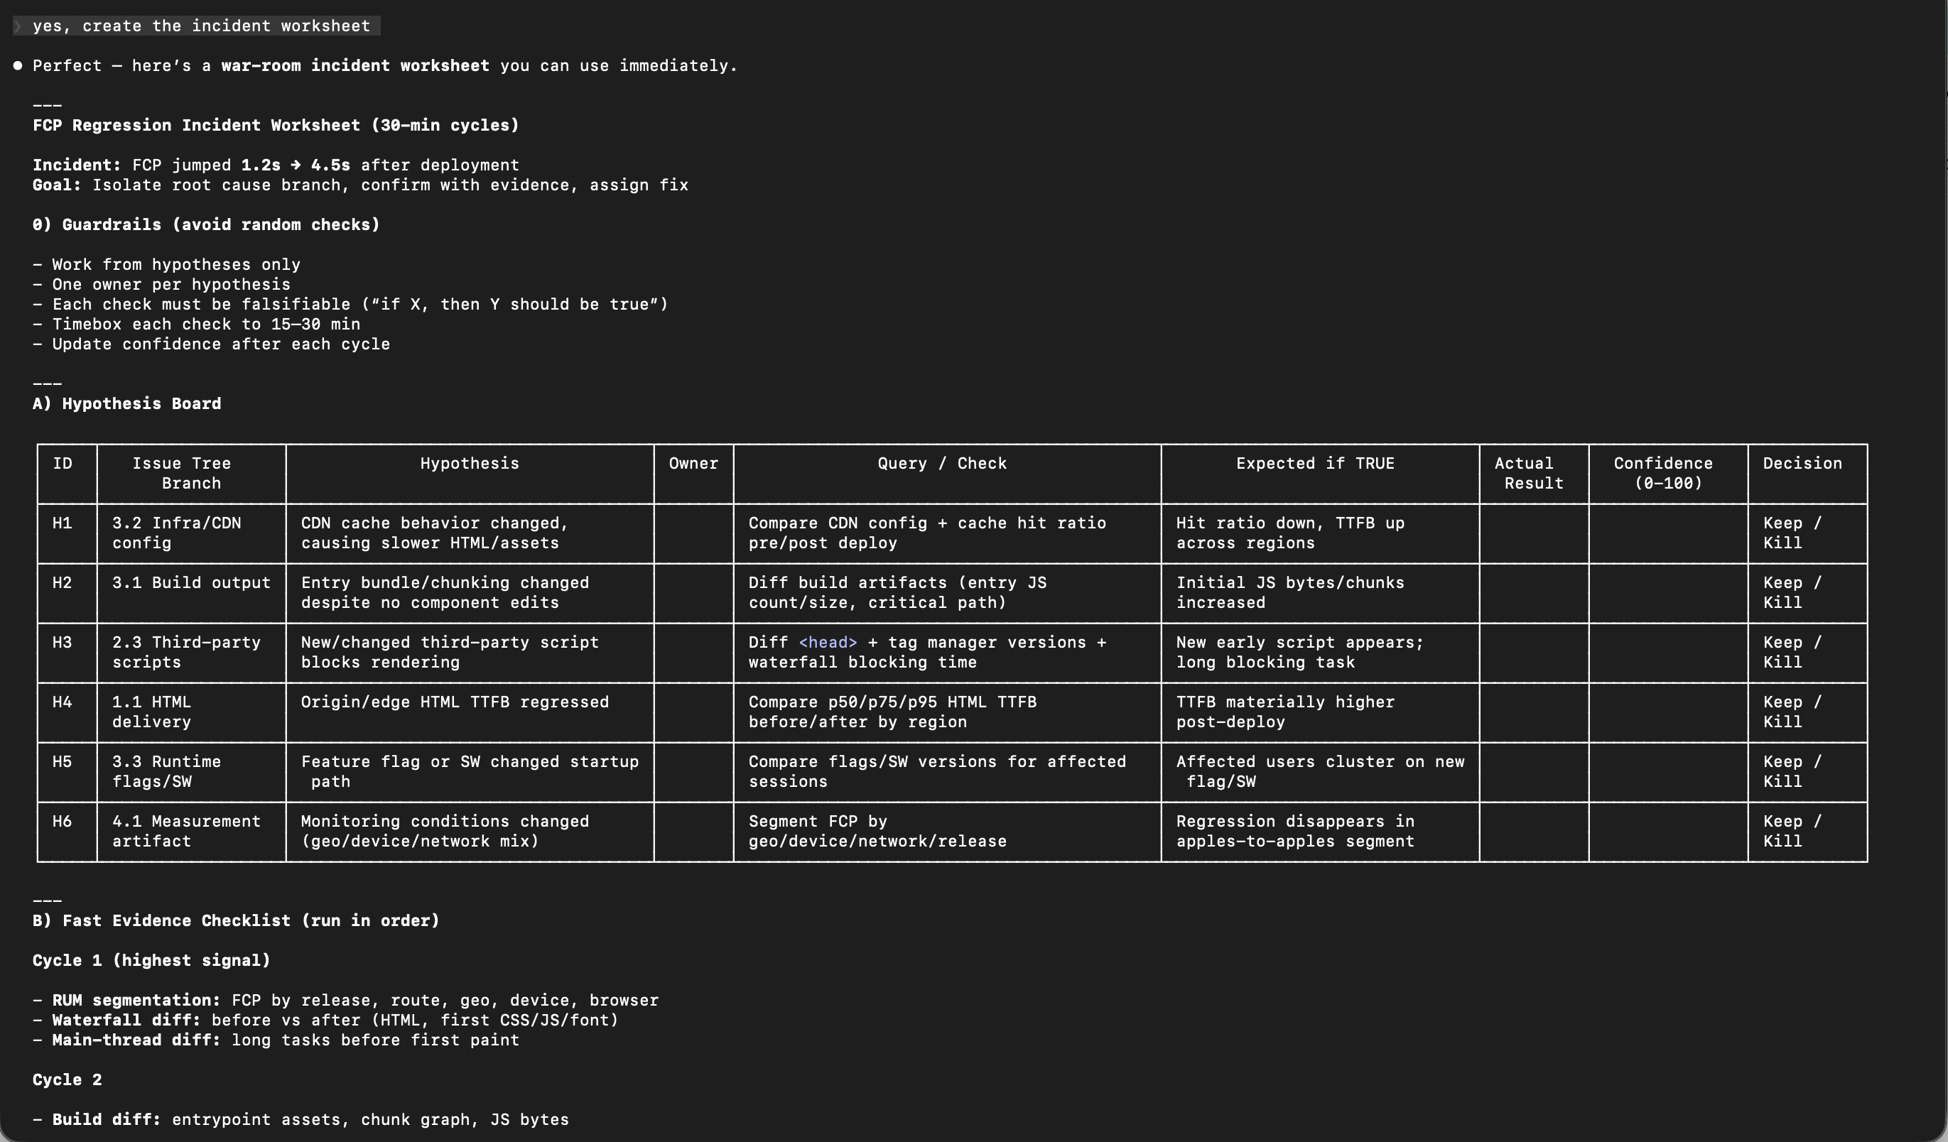Click the empty Confidence cell for H6

point(1667,832)
